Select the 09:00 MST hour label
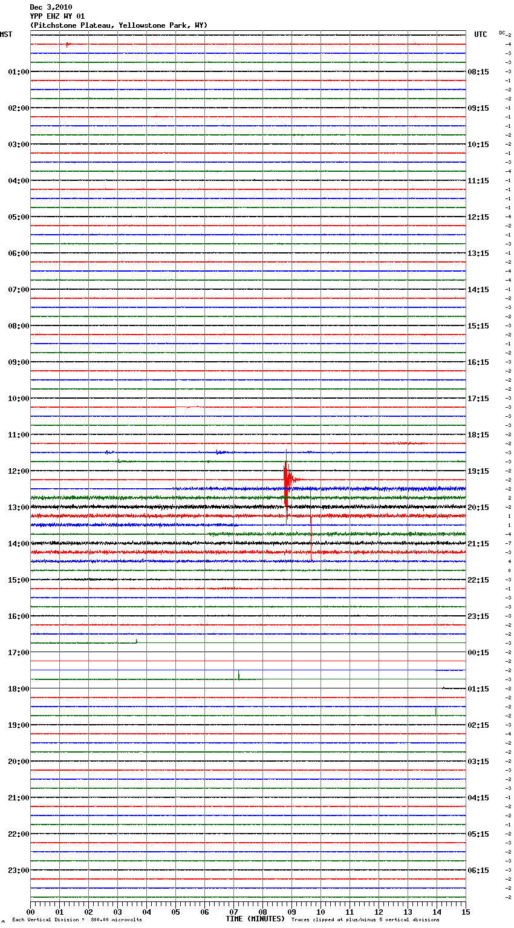Screen dimensions: 514x928 (x=19, y=362)
